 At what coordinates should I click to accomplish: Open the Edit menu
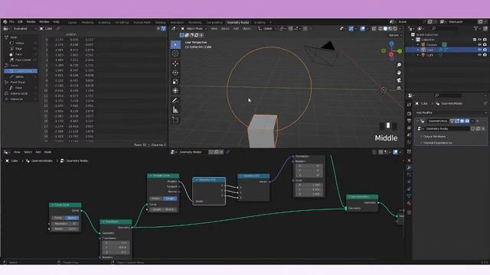[x=21, y=22]
